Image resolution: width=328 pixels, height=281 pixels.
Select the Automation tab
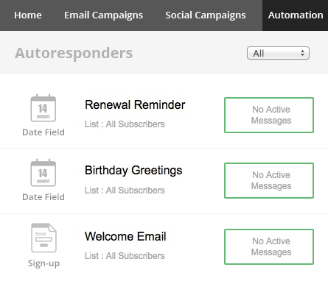tap(296, 15)
